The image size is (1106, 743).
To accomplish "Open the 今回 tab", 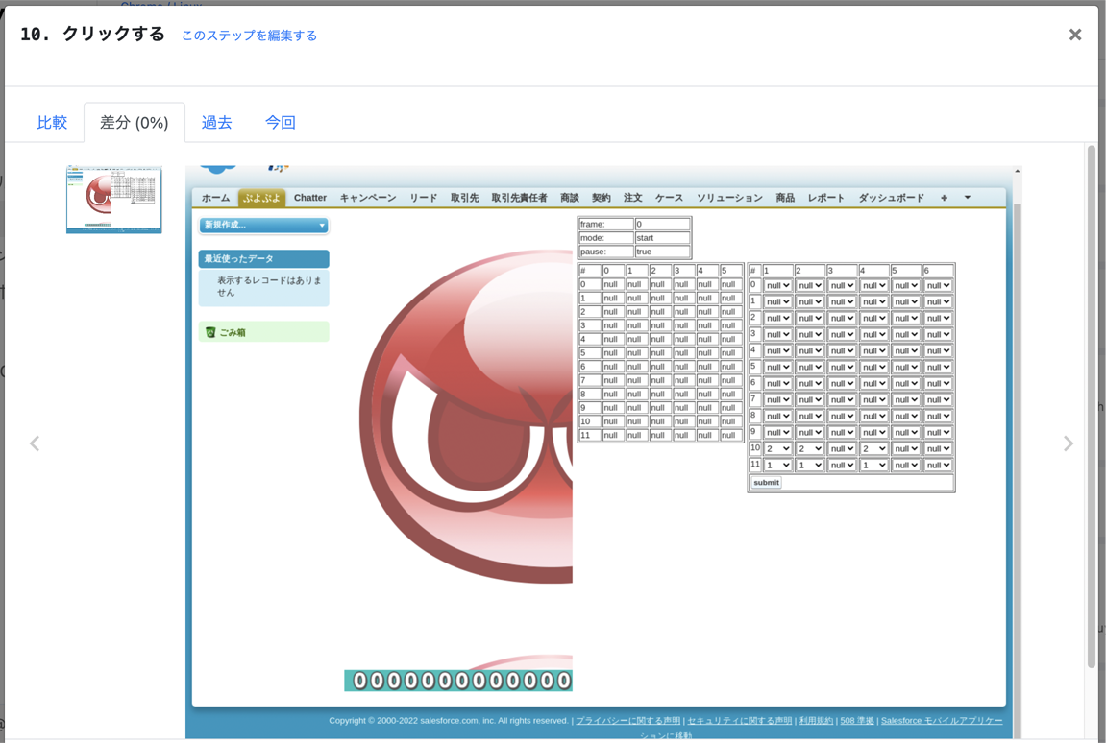I will click(280, 122).
